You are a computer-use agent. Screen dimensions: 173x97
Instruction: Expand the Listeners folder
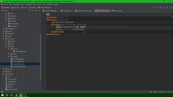[6, 16]
